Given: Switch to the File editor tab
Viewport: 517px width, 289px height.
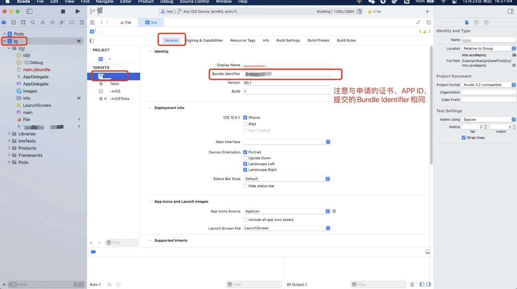Looking at the screenshot, I should pyautogui.click(x=125, y=22).
